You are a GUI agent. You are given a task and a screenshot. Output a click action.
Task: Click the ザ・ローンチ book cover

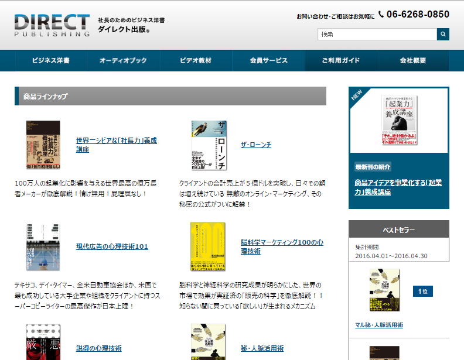(209, 145)
